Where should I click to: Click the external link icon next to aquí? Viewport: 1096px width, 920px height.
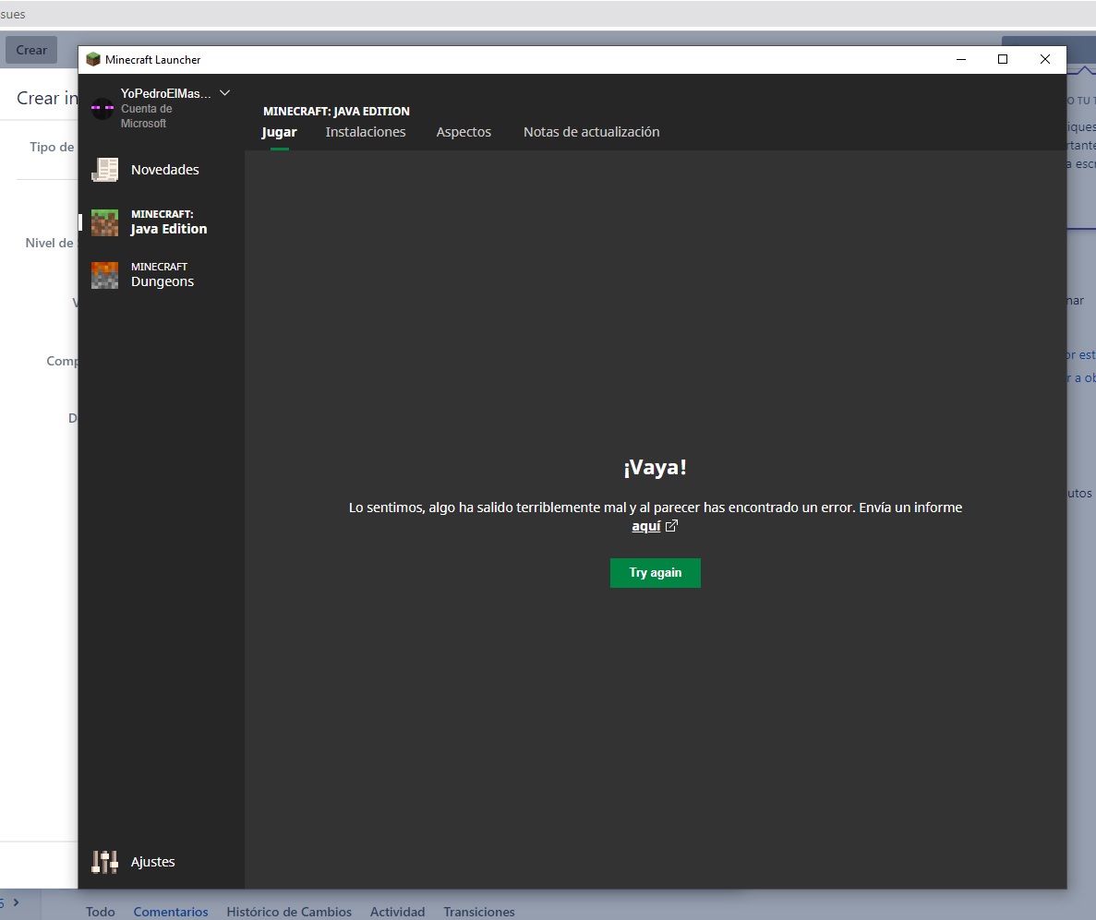[671, 526]
